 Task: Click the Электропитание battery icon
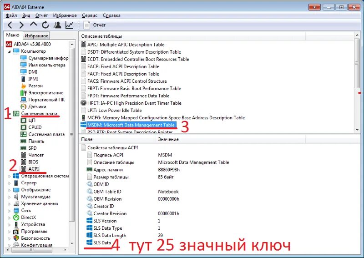(x=24, y=93)
